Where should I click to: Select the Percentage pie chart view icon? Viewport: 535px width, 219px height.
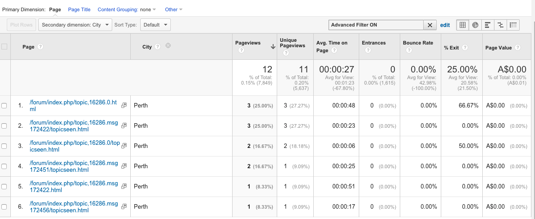(475, 25)
